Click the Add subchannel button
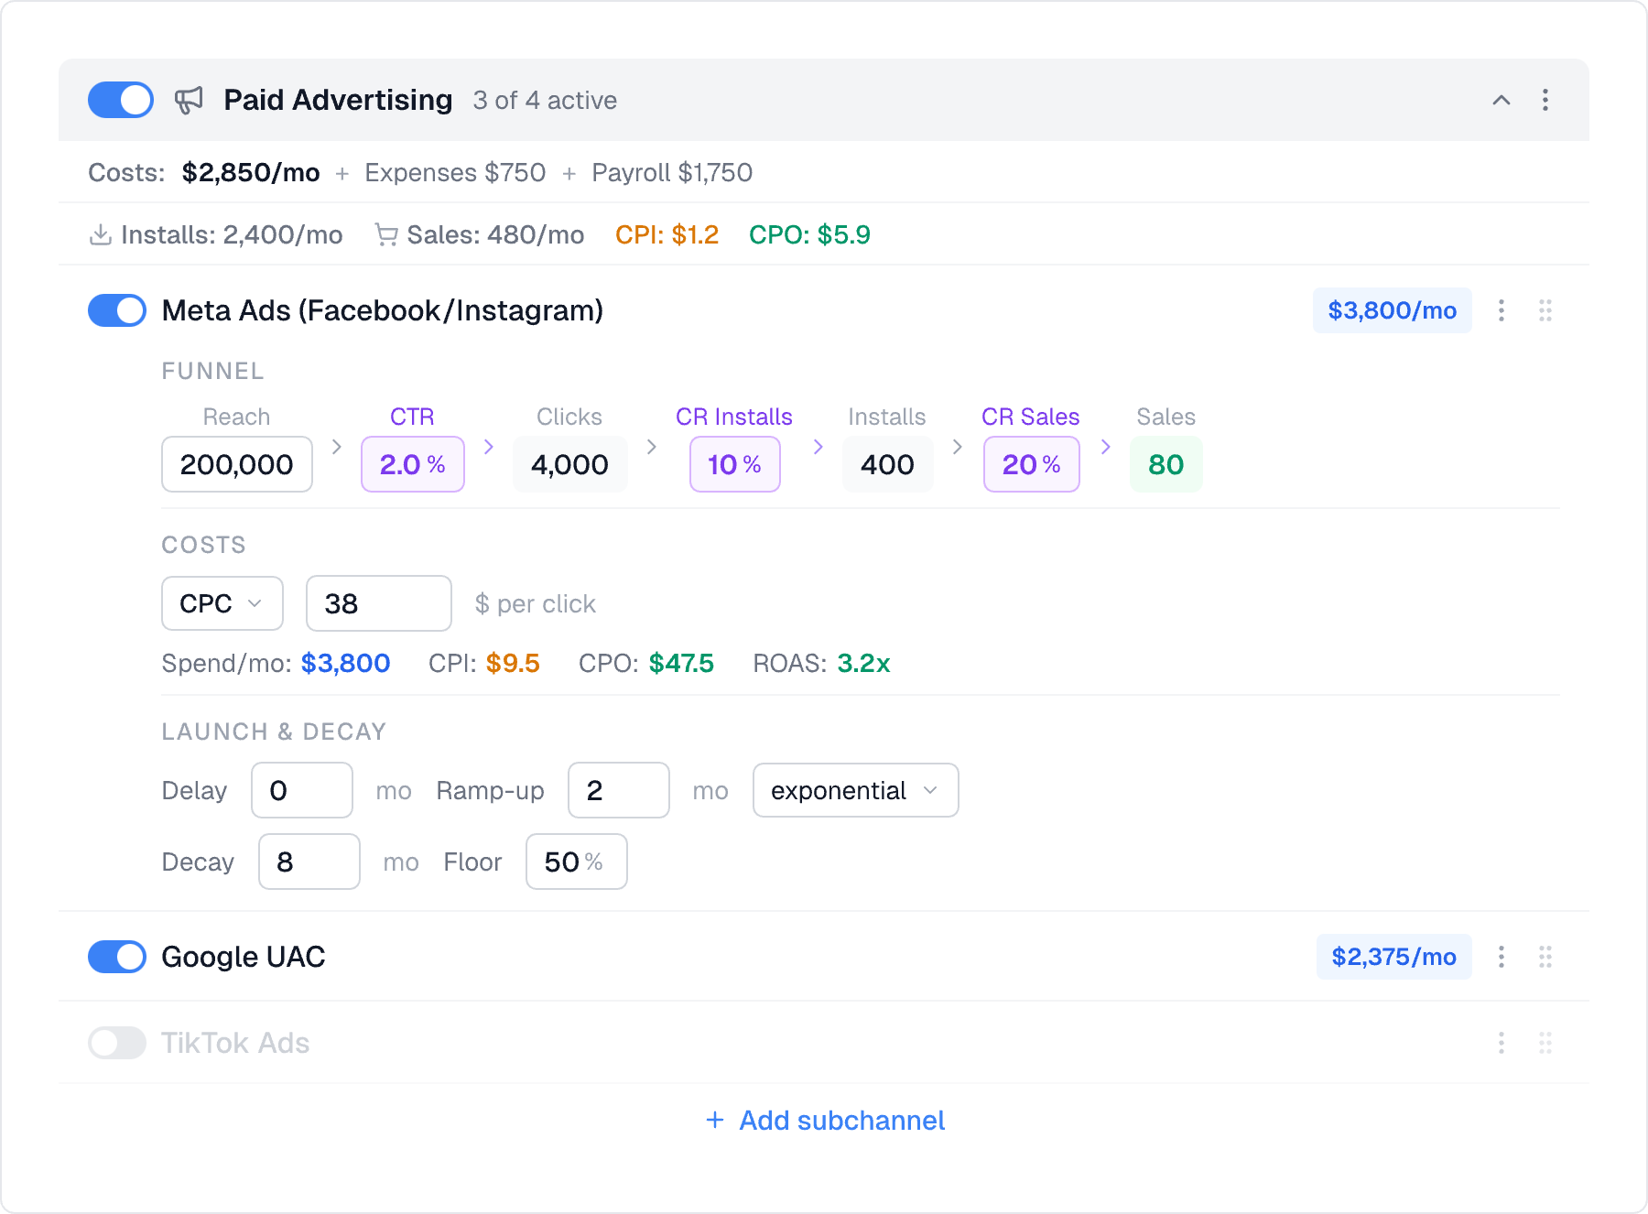 point(823,1121)
